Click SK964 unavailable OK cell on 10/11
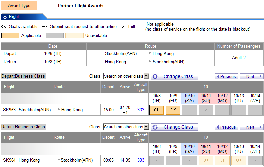Viewport: 264px width, 167px height. coord(206,160)
